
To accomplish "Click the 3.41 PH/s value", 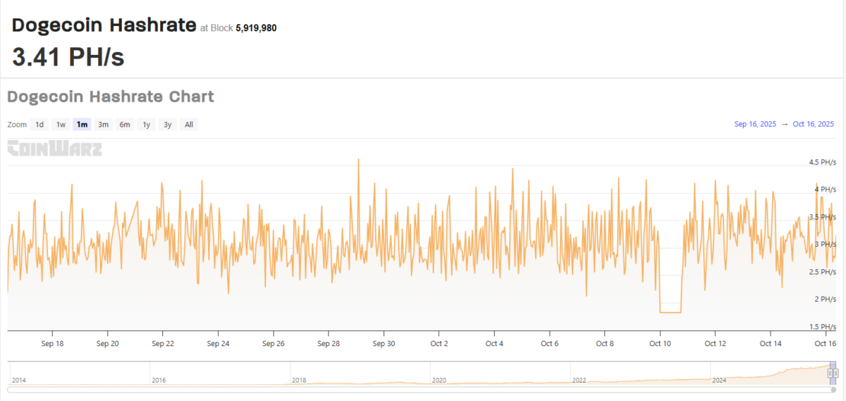I will 68,56.
